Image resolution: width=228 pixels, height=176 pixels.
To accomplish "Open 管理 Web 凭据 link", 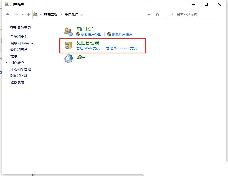I will tap(88, 48).
